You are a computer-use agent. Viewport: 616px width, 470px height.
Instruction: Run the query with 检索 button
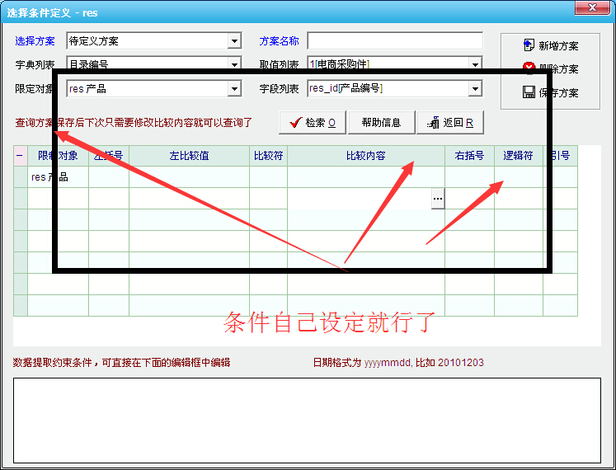311,123
